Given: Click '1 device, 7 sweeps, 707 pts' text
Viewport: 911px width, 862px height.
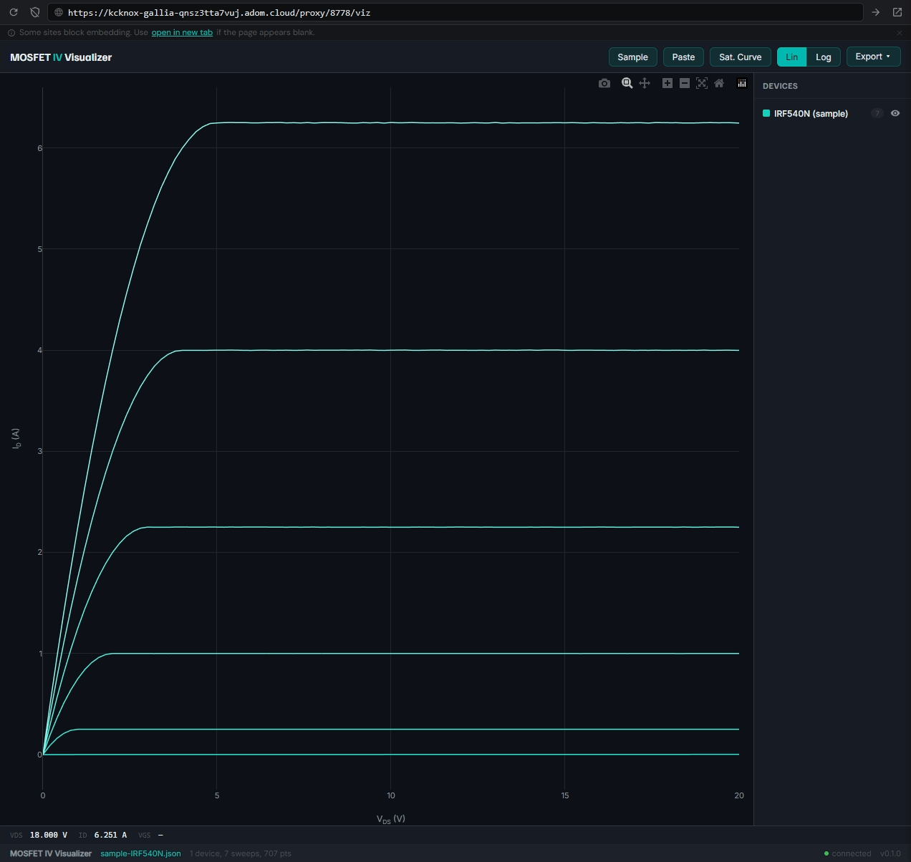Looking at the screenshot, I should pyautogui.click(x=241, y=853).
